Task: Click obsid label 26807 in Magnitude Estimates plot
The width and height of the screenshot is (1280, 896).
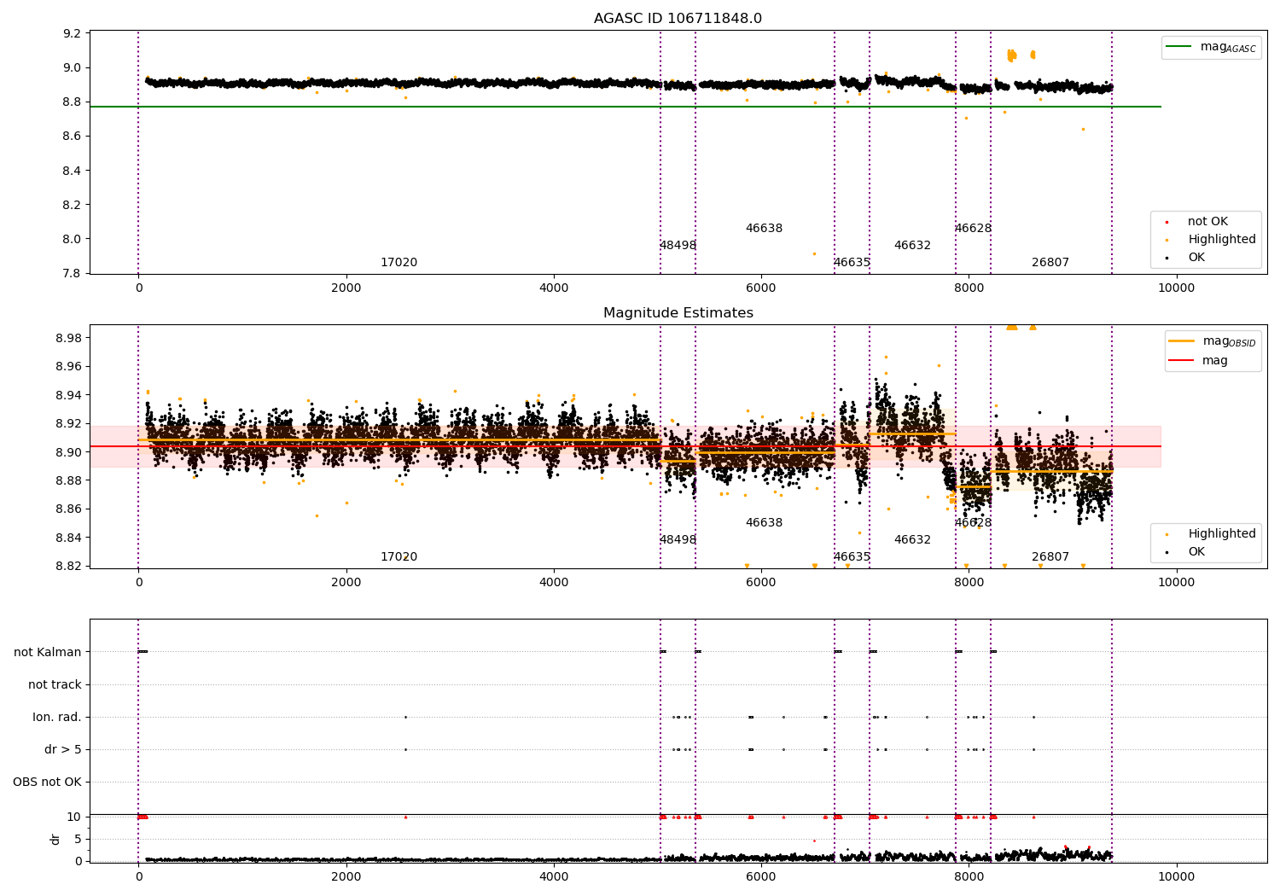Action: coord(1050,556)
